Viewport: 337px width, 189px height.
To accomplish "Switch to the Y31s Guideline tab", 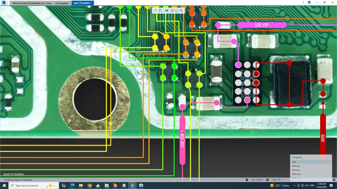I will pyautogui.click(x=62, y=3).
